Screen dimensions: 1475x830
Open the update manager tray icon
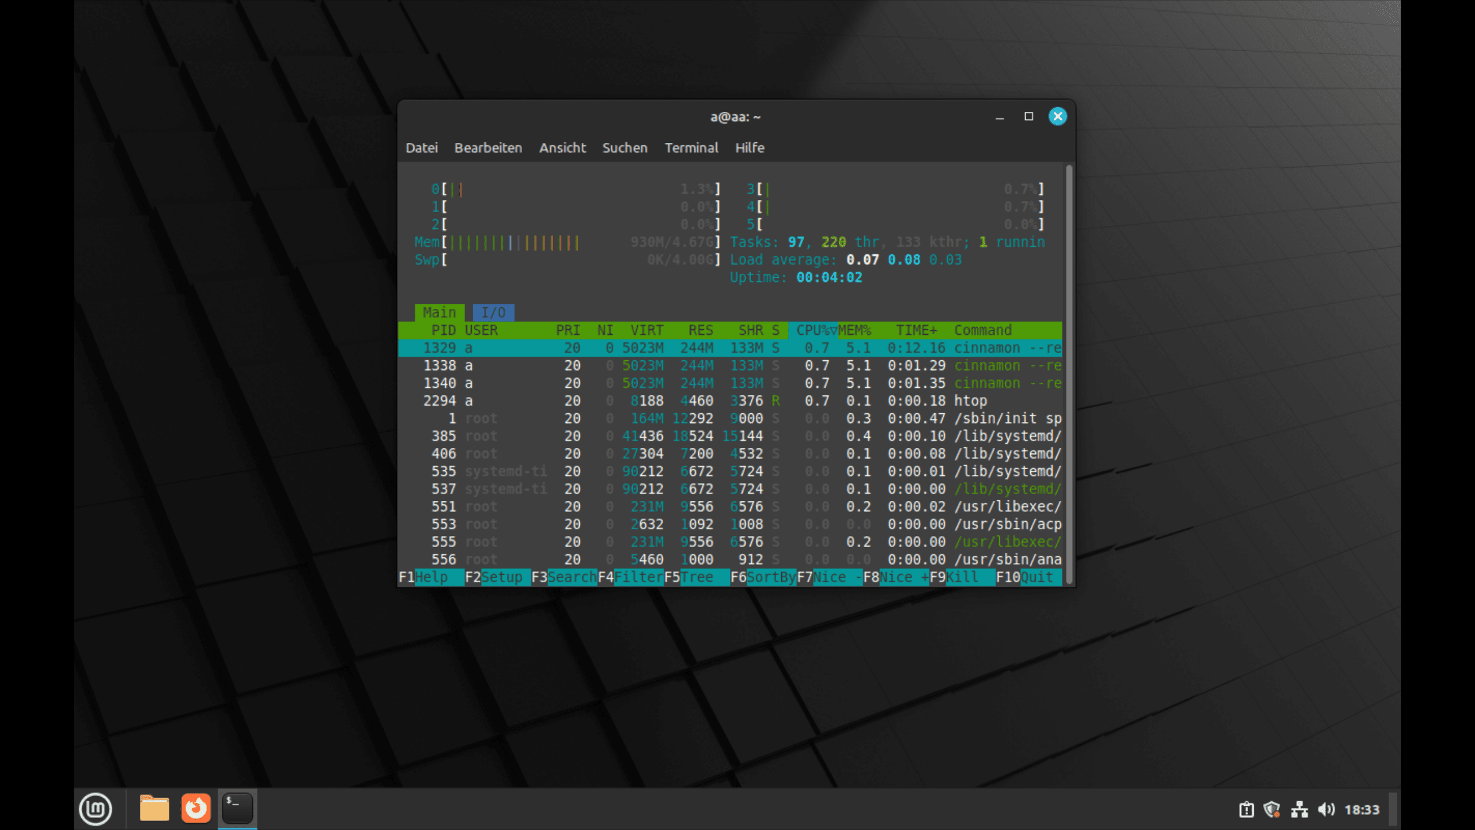[1246, 810]
